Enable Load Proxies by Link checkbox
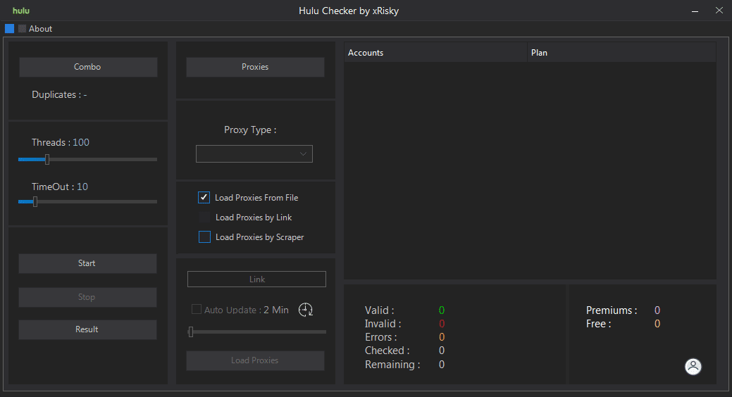This screenshot has height=397, width=732. coord(204,217)
